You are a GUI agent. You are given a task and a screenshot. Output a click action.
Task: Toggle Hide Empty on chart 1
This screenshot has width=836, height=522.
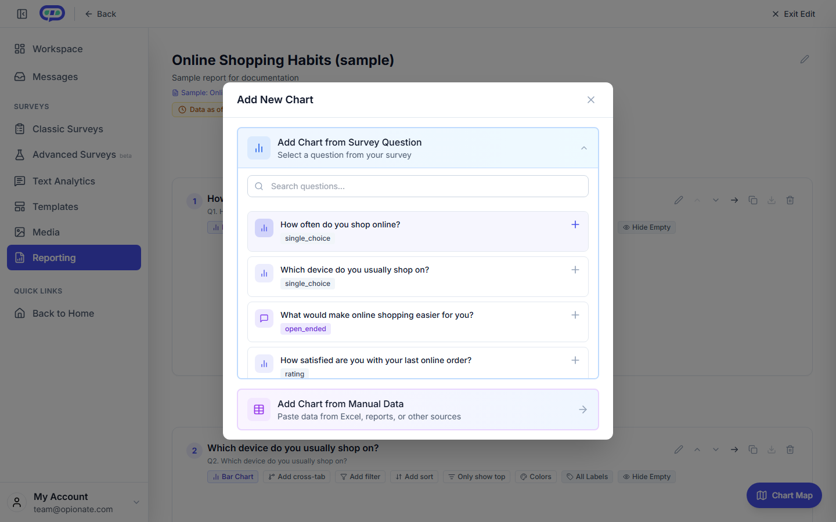647,227
